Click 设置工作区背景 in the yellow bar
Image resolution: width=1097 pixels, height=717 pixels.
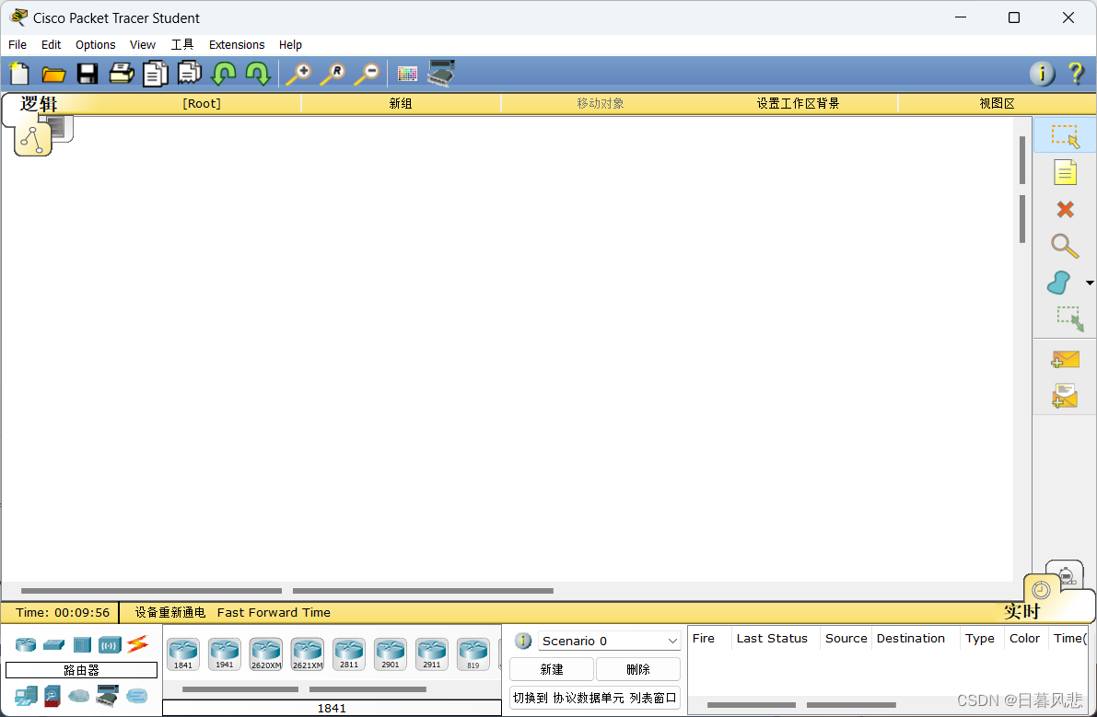(x=798, y=103)
